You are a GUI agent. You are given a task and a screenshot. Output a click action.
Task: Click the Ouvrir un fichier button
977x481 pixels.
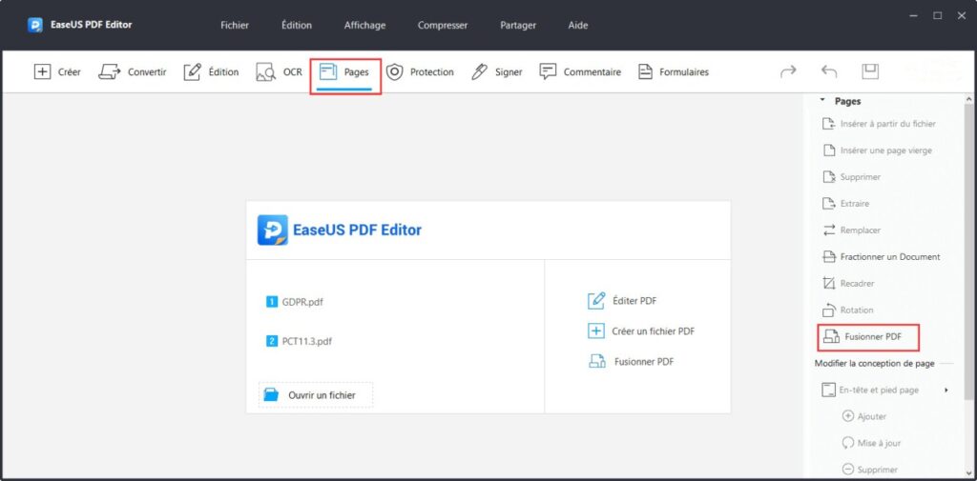point(316,394)
